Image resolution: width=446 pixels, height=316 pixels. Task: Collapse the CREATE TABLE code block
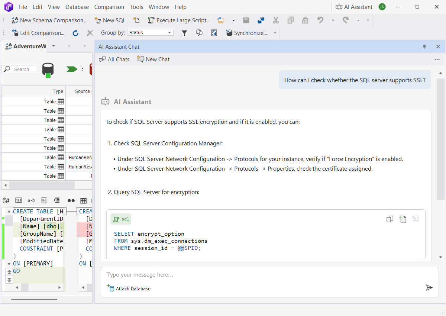click(x=9, y=212)
